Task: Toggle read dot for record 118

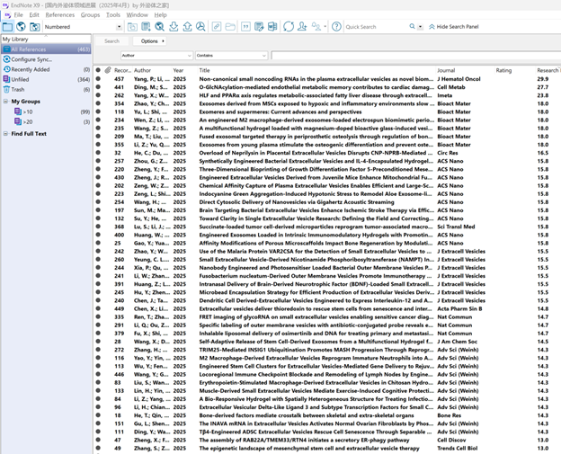Action: pos(98,111)
